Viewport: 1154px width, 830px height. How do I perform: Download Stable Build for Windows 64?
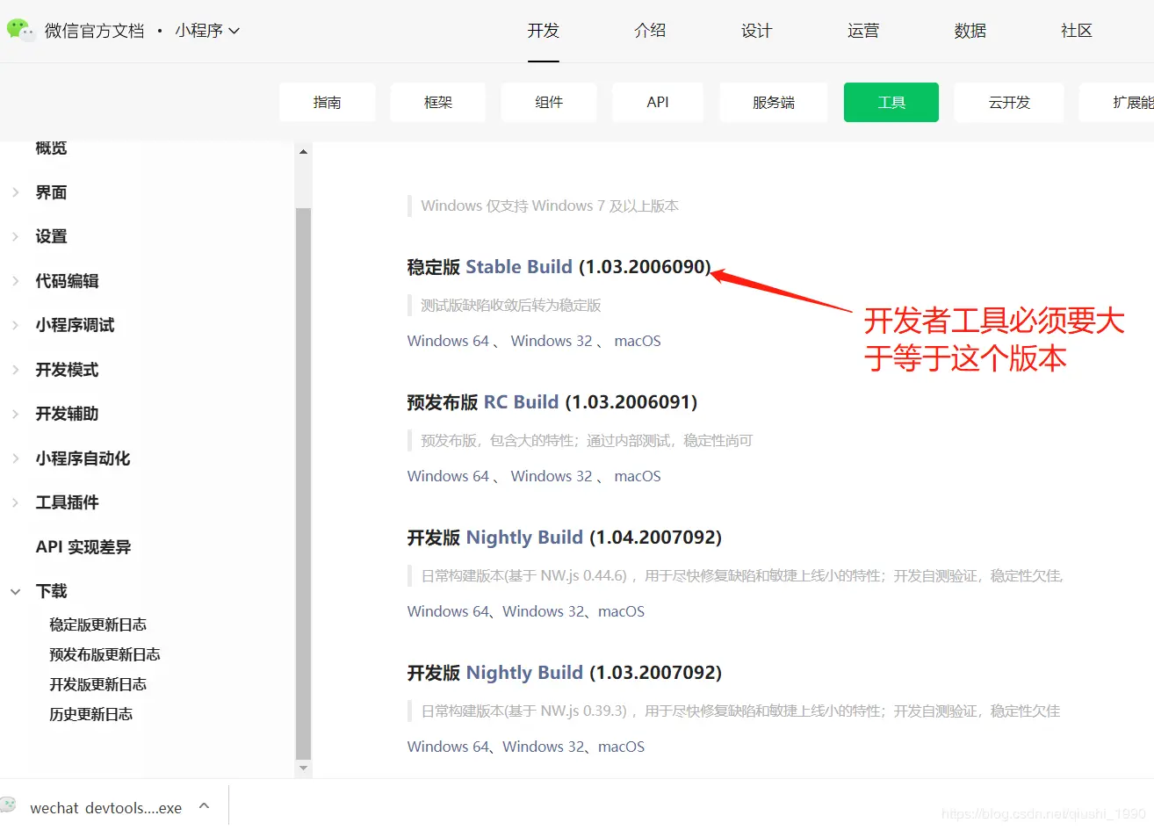(x=448, y=341)
